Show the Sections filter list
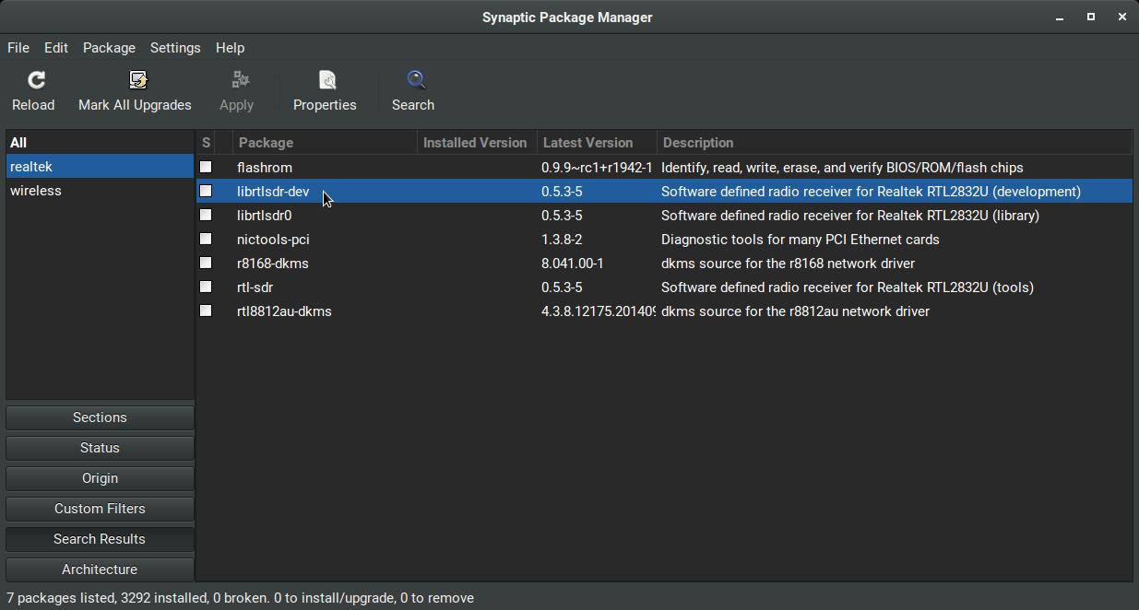Viewport: 1139px width, 610px height. (100, 417)
